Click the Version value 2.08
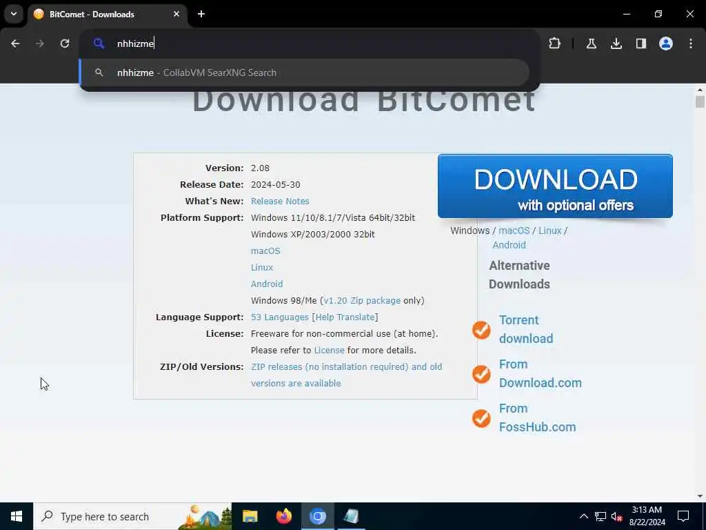Viewport: 706px width, 530px height. tap(260, 168)
